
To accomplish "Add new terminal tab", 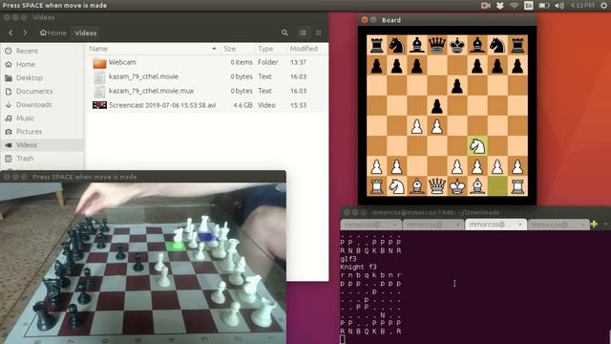I will [x=594, y=225].
